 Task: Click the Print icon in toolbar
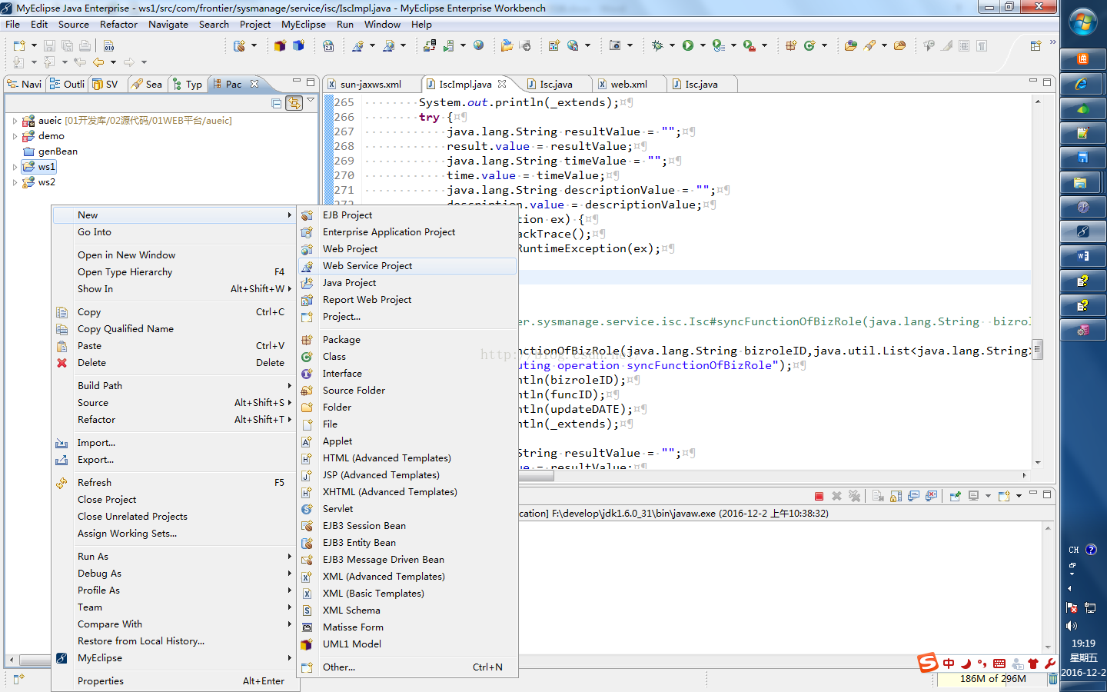pos(85,46)
